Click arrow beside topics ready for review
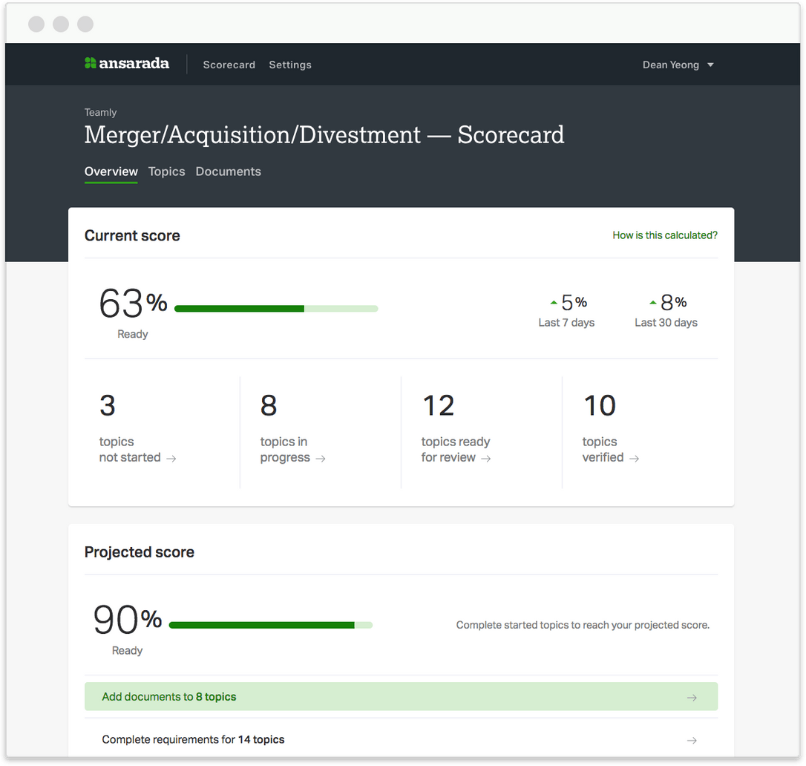This screenshot has height=766, width=806. click(x=486, y=459)
